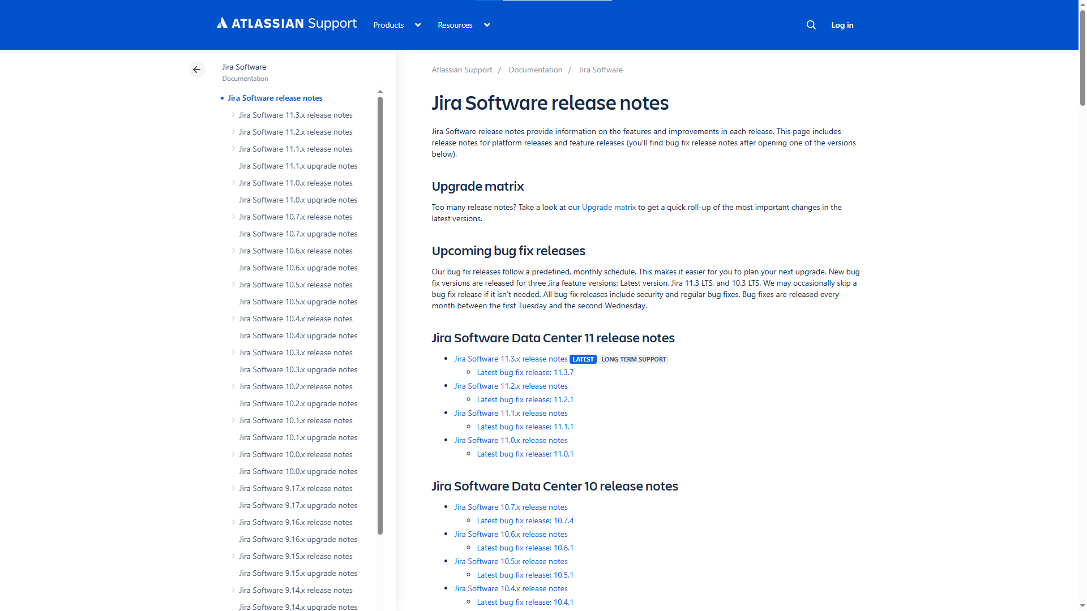1087x611 pixels.
Task: Open Latest bug fix release: 10.5.1 link
Action: click(525, 575)
